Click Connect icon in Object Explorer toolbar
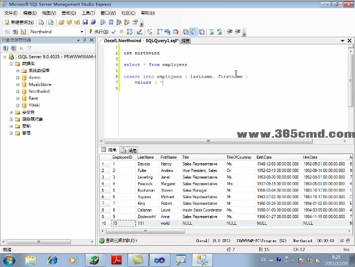 (6, 48)
